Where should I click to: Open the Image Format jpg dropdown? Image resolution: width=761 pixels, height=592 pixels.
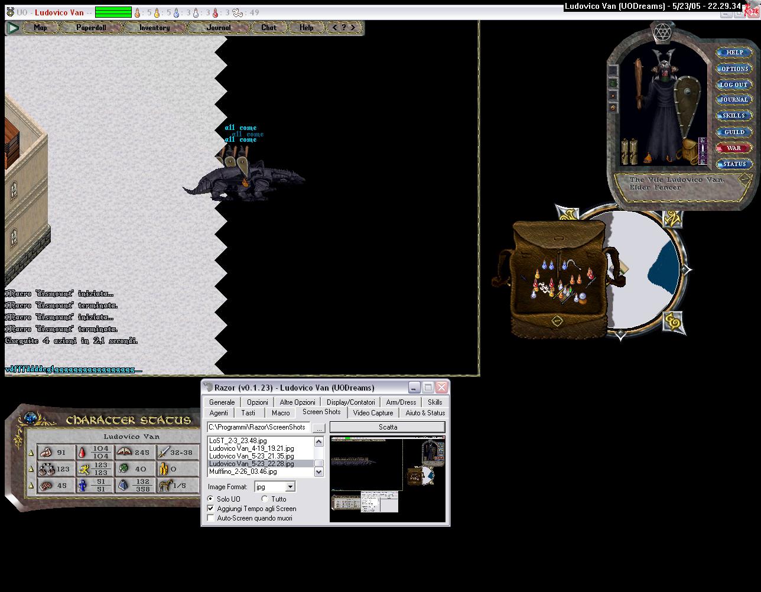click(x=290, y=487)
